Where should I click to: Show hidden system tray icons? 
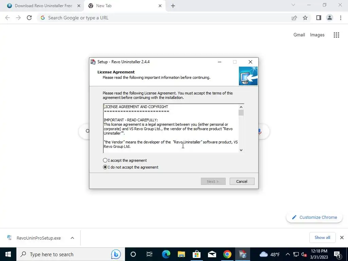pyautogui.click(x=288, y=254)
